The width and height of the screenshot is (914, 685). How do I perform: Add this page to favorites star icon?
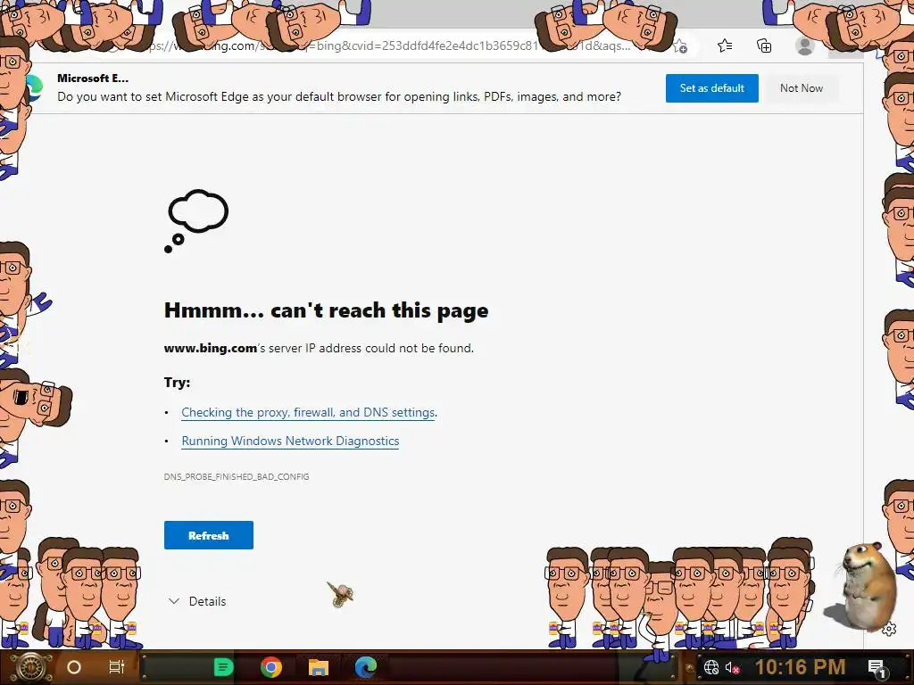tap(680, 46)
